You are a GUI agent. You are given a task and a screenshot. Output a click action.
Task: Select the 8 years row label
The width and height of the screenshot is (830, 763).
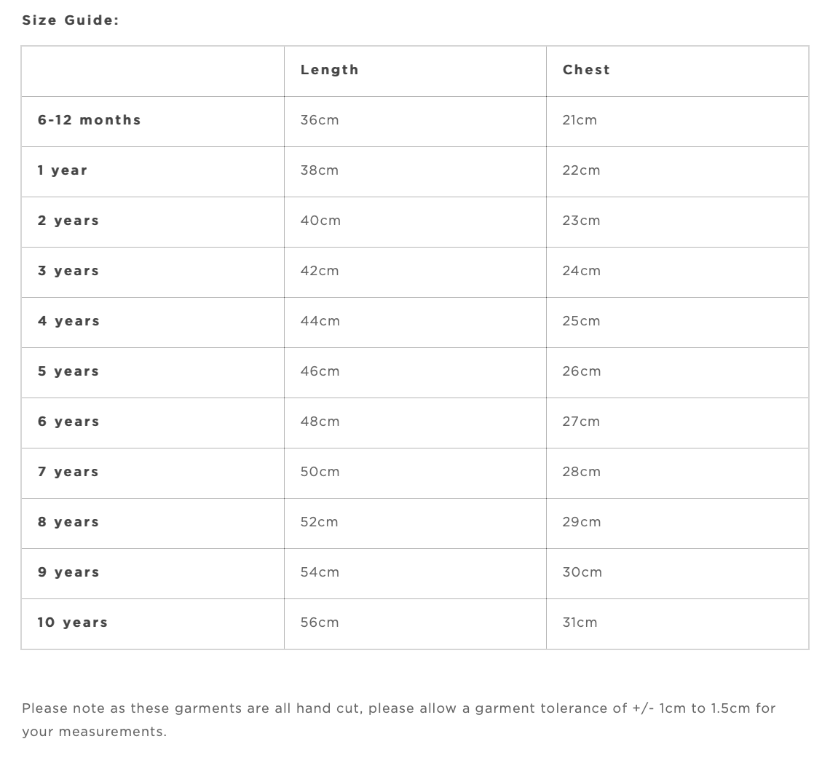point(68,522)
